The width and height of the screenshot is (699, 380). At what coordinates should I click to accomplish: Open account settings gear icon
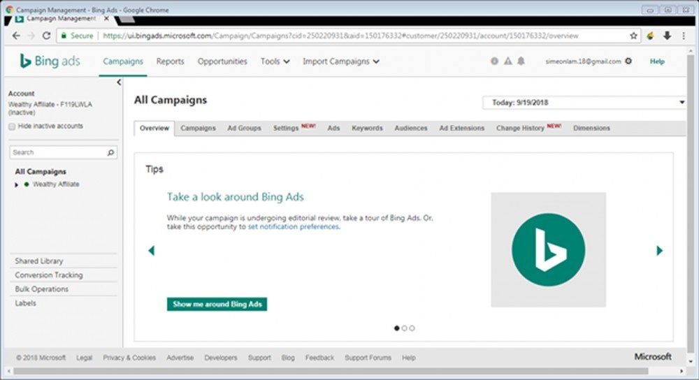[628, 61]
